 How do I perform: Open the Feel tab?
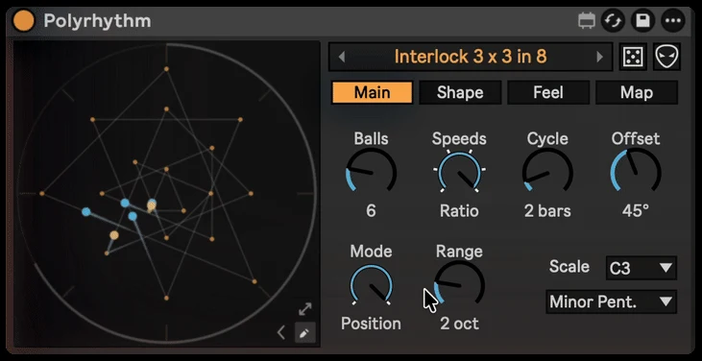548,92
